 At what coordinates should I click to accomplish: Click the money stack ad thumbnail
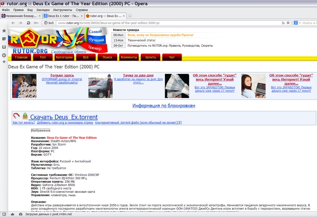point(177,86)
